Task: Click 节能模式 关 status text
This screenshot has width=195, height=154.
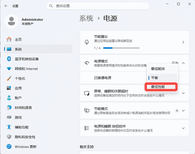Action: (x=177, y=111)
